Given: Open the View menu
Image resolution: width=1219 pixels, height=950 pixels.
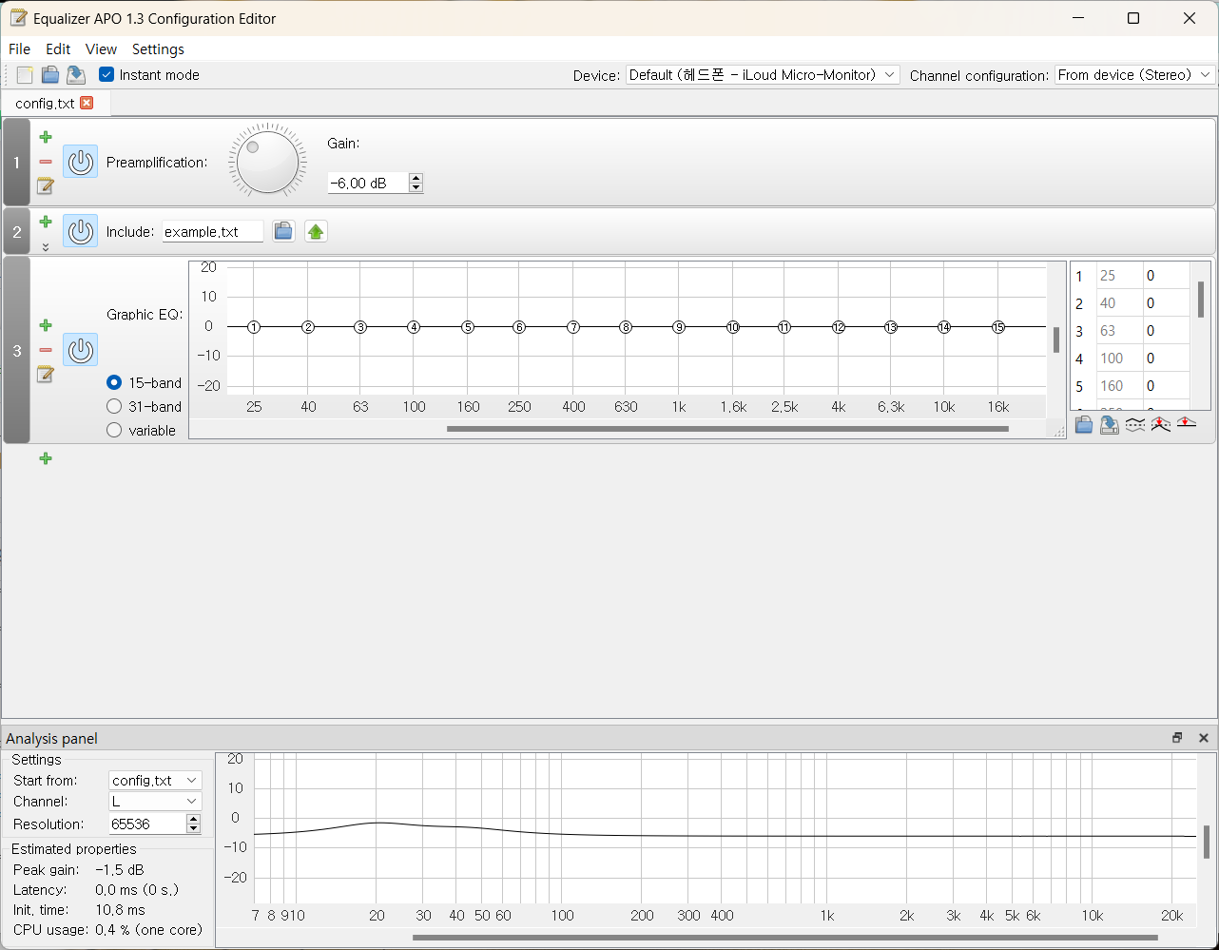Looking at the screenshot, I should pos(101,49).
